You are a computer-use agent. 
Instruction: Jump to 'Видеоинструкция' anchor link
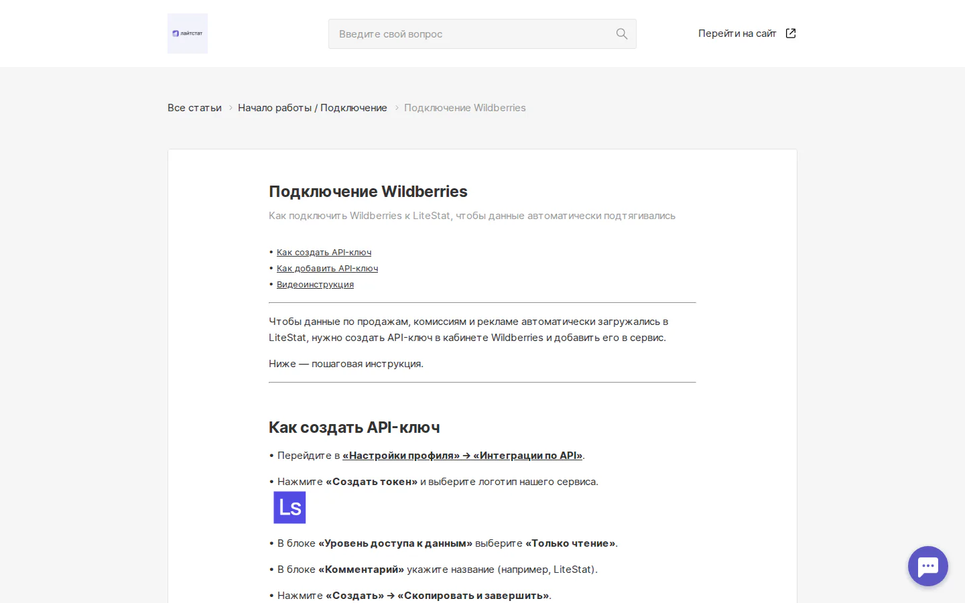[315, 285]
